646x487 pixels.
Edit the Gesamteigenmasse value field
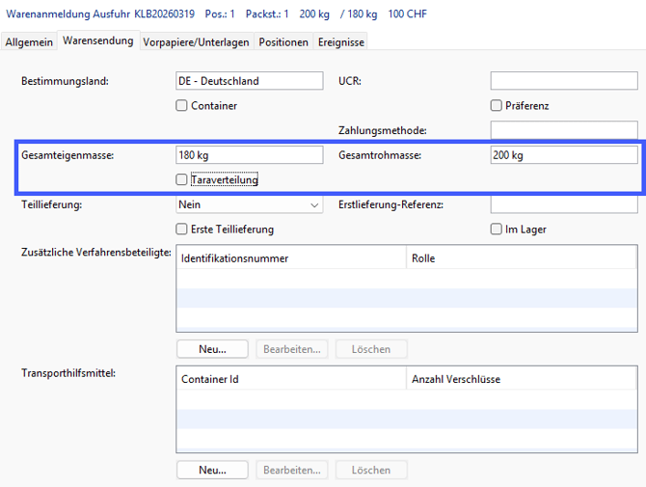point(249,155)
